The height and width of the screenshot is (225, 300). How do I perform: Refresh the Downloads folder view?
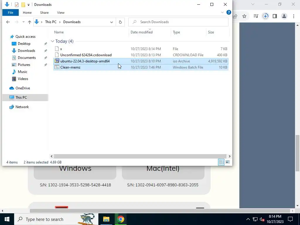coord(120,22)
